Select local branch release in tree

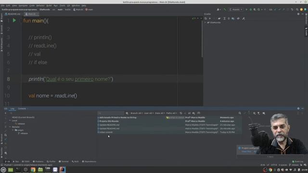pos(21,124)
